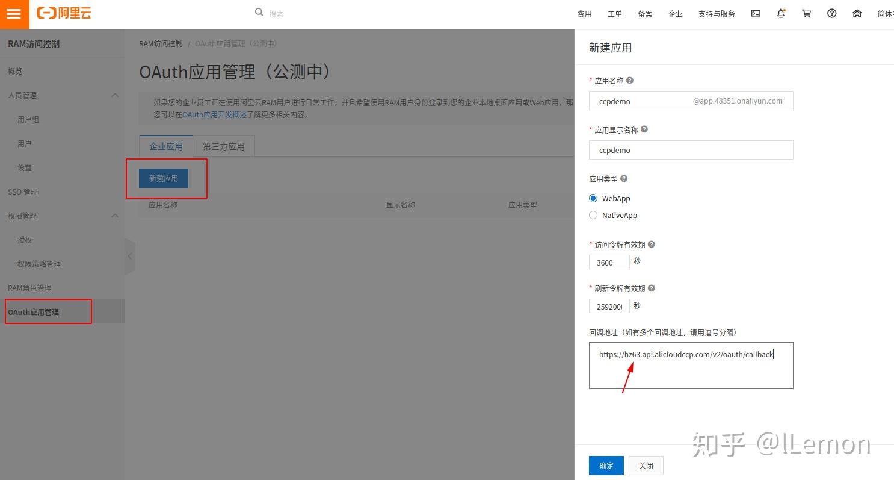This screenshot has width=894, height=480.
Task: Click the search magnifier icon
Action: click(x=259, y=12)
